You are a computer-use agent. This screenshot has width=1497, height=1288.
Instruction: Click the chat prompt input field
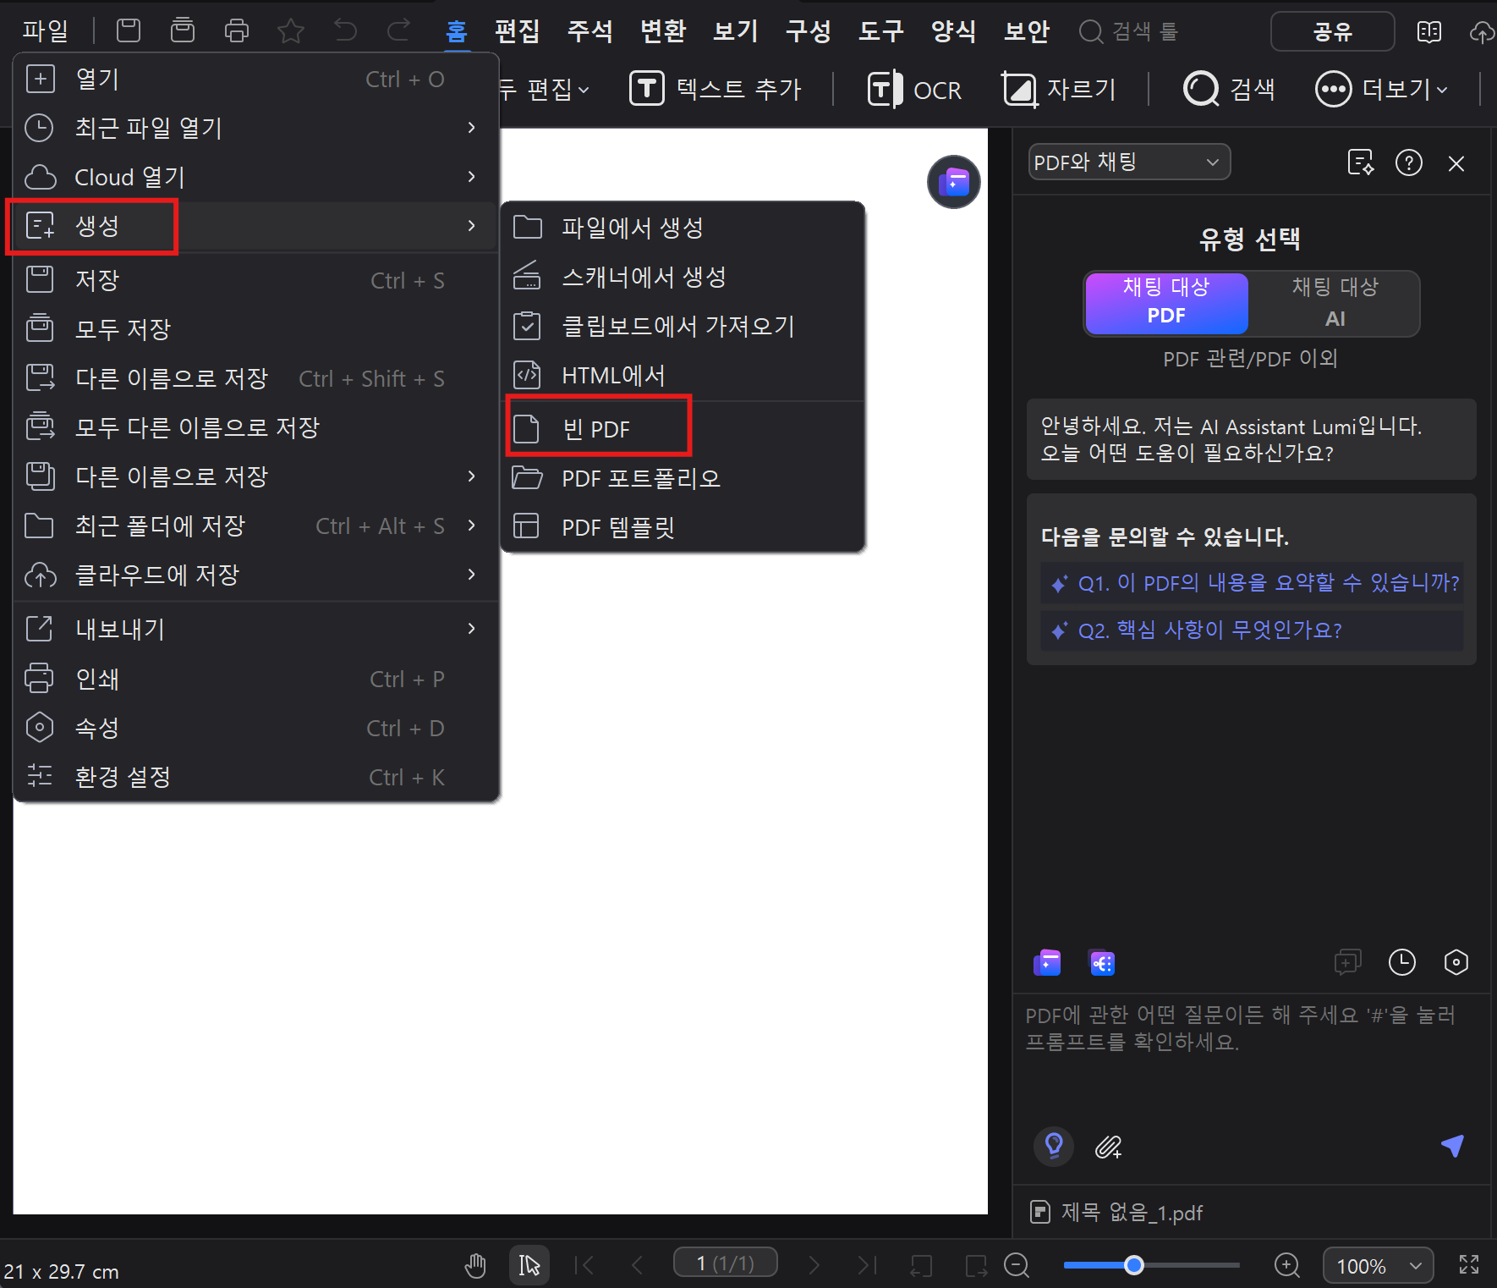point(1252,1056)
